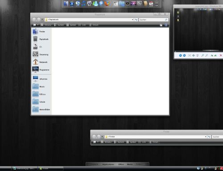
Task: Click the Suchen field in the lower Finder window
Action: pyautogui.click(x=217, y=137)
